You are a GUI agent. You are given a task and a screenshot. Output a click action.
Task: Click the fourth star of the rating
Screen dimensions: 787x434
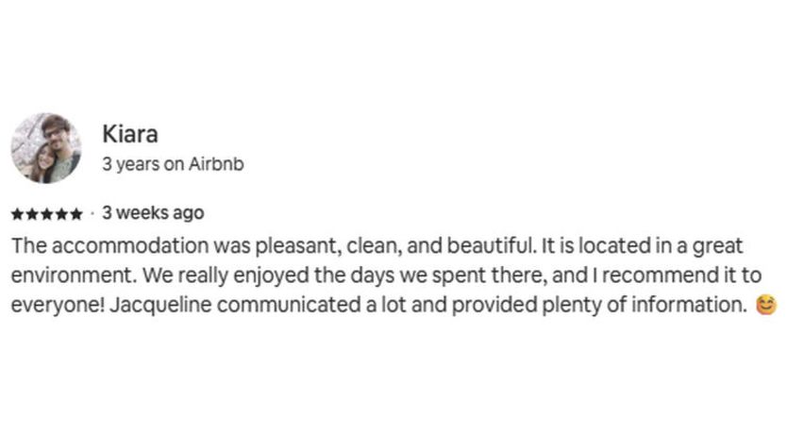[x=61, y=214]
